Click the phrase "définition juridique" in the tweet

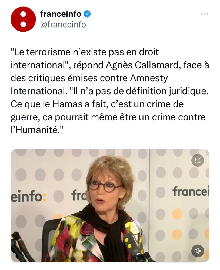(x=166, y=91)
